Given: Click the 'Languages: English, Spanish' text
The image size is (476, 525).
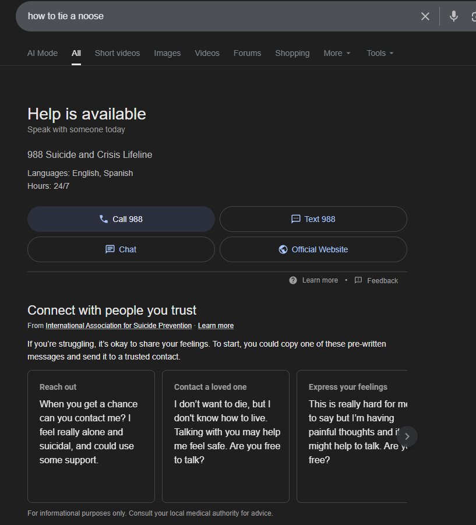Looking at the screenshot, I should click(x=80, y=173).
